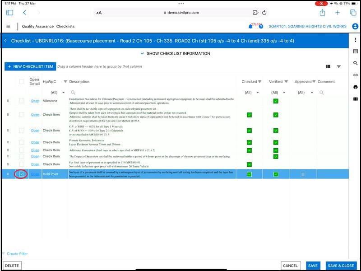Viewport: 361px width, 271px height.
Task: Open the user account profile icon
Action: 355,26
